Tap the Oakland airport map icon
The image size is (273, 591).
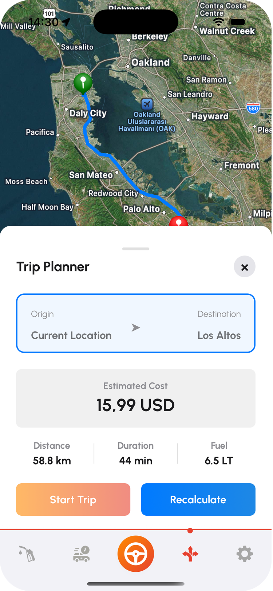pyautogui.click(x=147, y=104)
